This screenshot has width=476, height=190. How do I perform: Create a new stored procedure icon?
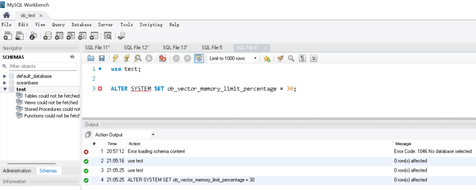tap(82, 36)
